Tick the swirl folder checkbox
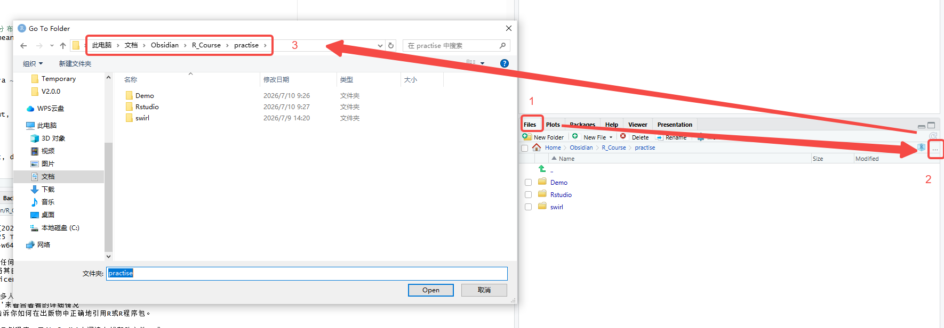The width and height of the screenshot is (944, 328). click(x=528, y=207)
